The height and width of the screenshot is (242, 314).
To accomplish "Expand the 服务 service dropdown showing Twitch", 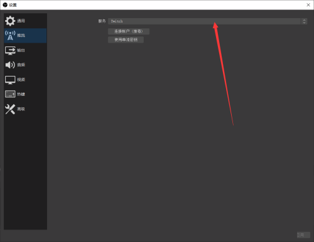I will pyautogui.click(x=207, y=21).
